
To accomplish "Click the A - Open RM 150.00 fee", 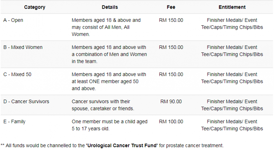I will pos(171,20).
